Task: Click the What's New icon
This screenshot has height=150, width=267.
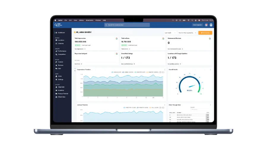Action: pos(56,97)
